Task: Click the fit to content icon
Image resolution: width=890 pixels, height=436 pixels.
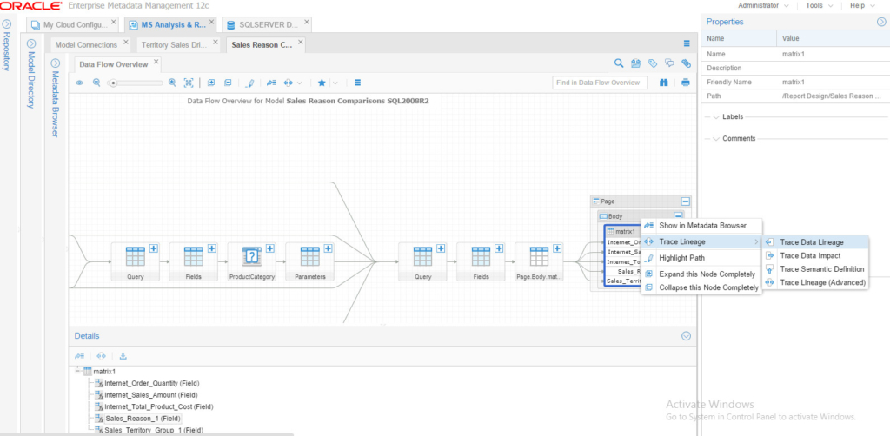Action: (189, 83)
